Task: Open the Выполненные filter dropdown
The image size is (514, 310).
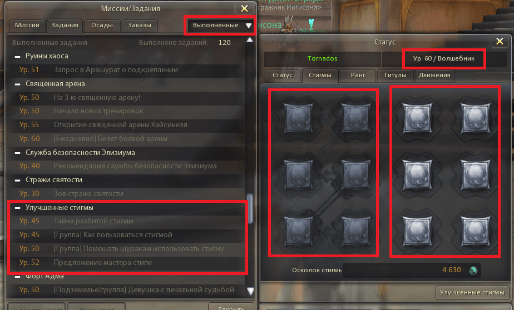Action: [220, 25]
